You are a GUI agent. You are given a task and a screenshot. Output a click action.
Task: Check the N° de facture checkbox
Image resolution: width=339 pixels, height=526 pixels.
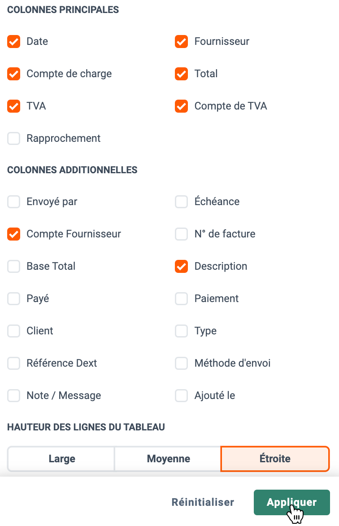(x=182, y=234)
